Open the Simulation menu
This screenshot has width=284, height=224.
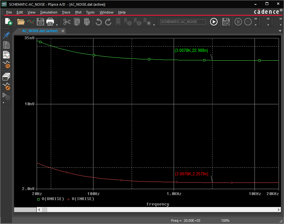pyautogui.click(x=49, y=12)
